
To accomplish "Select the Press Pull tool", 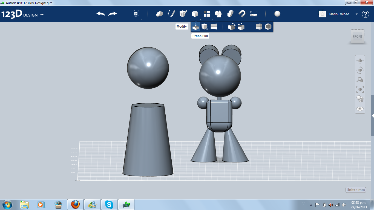I will coord(195,27).
